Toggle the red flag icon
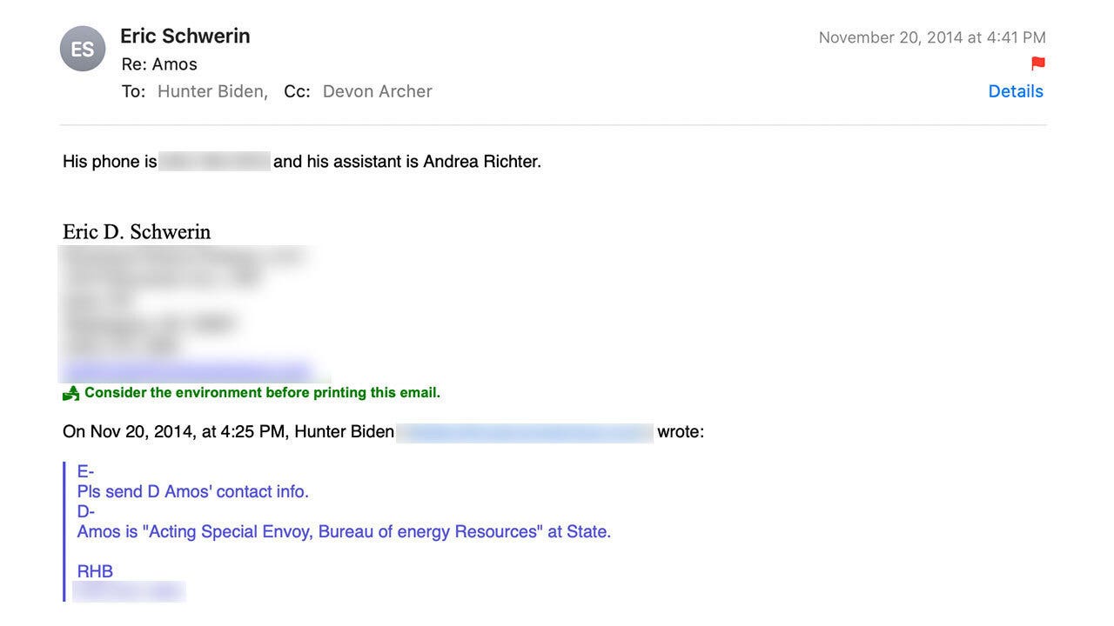This screenshot has height=626, width=1114. pyautogui.click(x=1037, y=63)
